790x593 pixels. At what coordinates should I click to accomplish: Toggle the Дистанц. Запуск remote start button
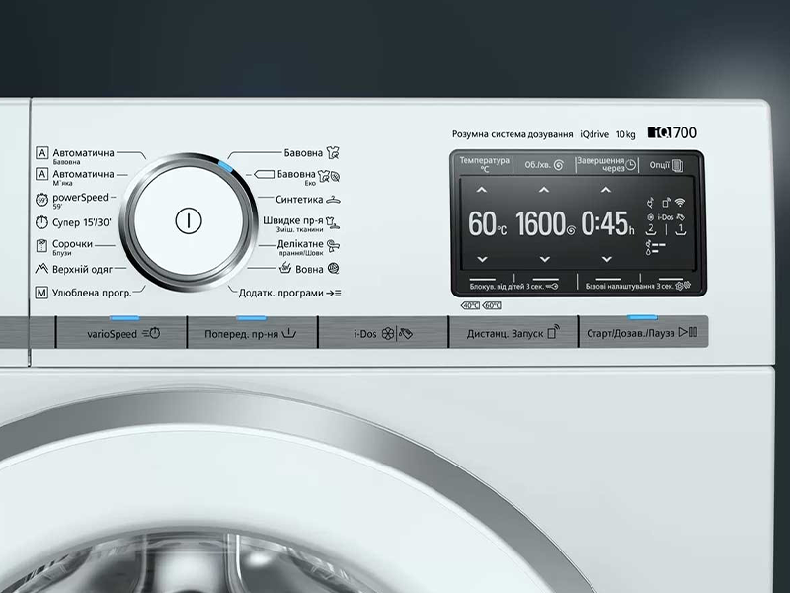(513, 332)
